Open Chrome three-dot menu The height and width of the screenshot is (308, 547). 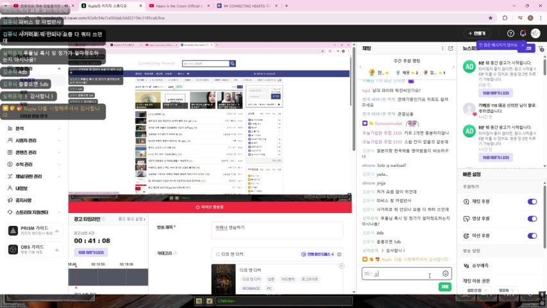click(x=541, y=18)
